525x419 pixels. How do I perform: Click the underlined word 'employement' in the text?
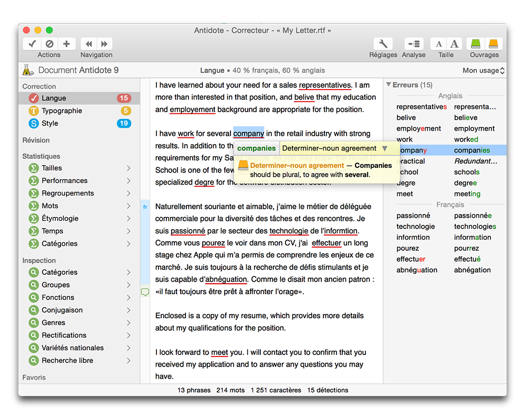pos(192,110)
